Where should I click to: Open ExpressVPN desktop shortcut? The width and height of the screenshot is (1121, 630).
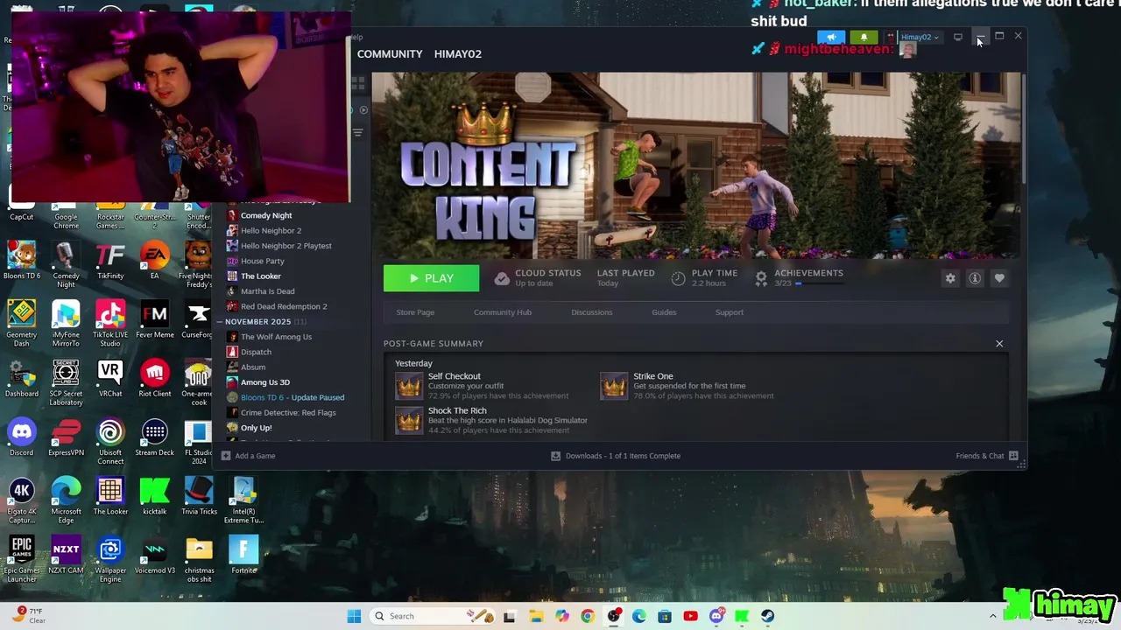pos(66,437)
